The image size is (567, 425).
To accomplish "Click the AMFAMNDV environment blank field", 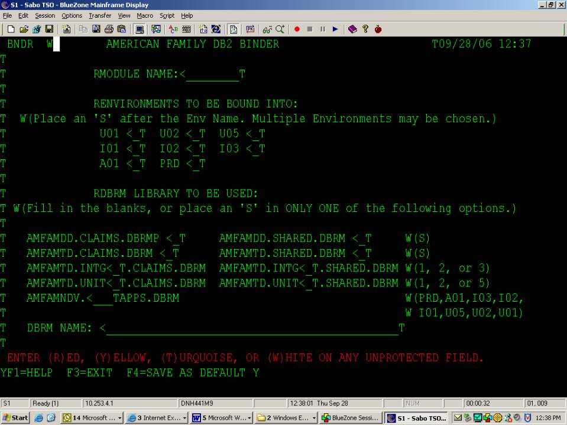I will 103,299.
